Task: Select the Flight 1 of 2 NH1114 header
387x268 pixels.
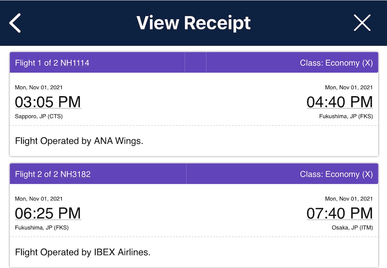Action: click(52, 63)
